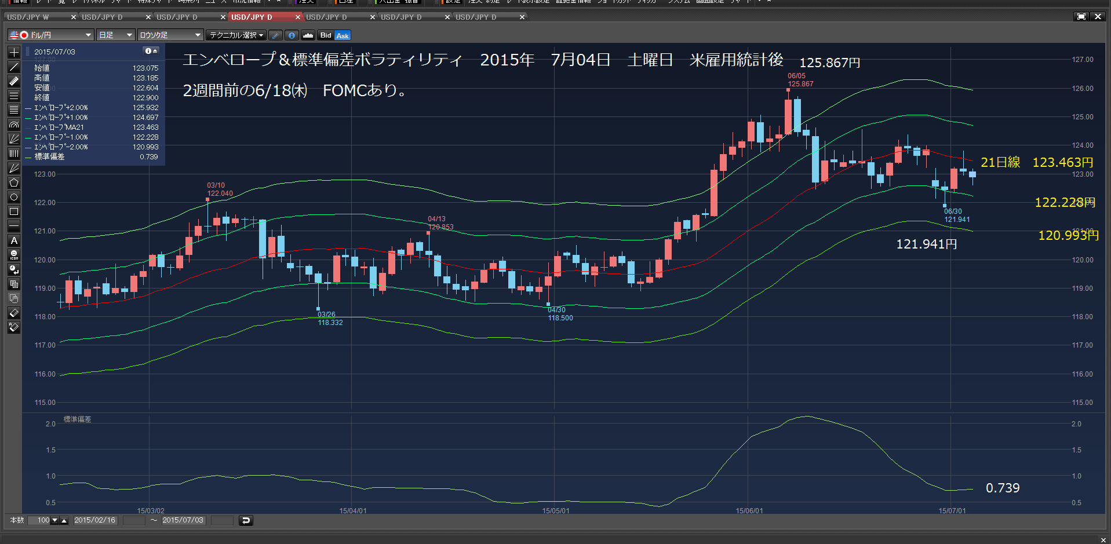The width and height of the screenshot is (1111, 544).
Task: Select the ruler measurement tool
Action: tap(14, 81)
